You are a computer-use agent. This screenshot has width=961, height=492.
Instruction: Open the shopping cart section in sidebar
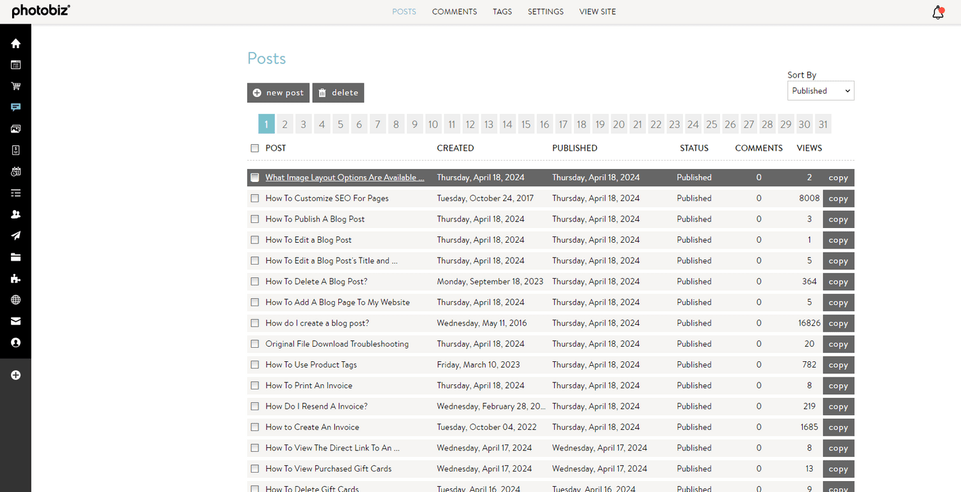(x=15, y=86)
